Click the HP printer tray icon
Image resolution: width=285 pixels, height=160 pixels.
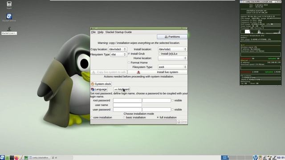tap(255, 158)
